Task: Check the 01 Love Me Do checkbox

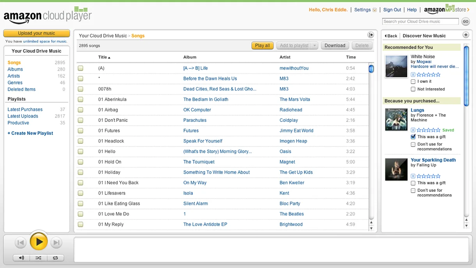Action: [x=80, y=214]
